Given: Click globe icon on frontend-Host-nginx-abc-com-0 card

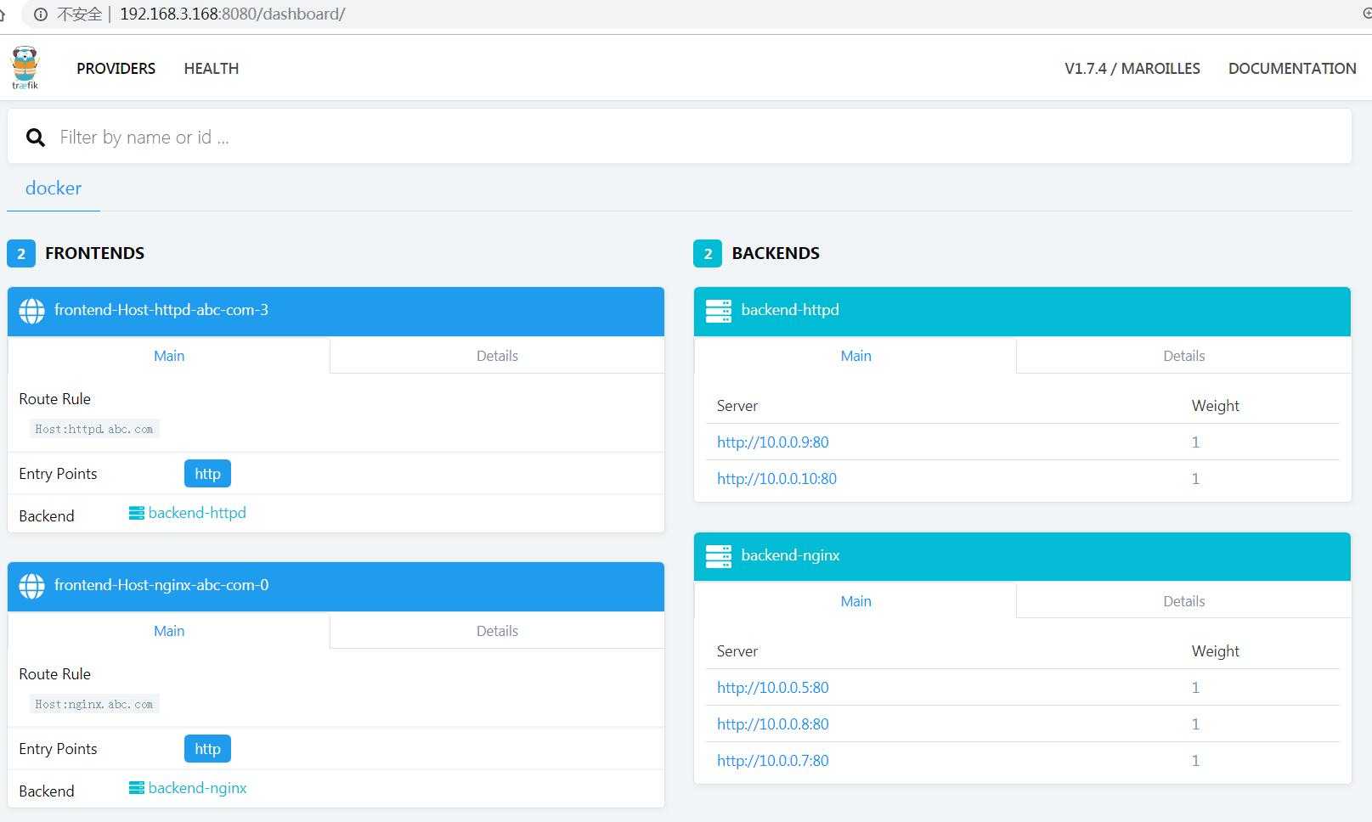Looking at the screenshot, I should (31, 586).
